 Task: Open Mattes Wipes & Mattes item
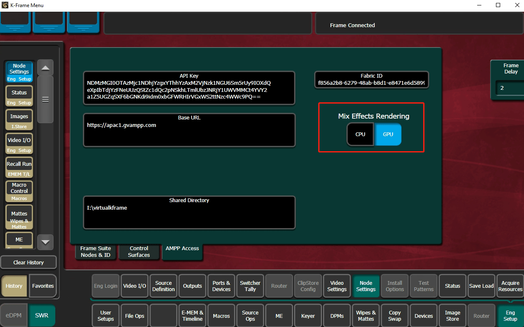[x=19, y=217]
